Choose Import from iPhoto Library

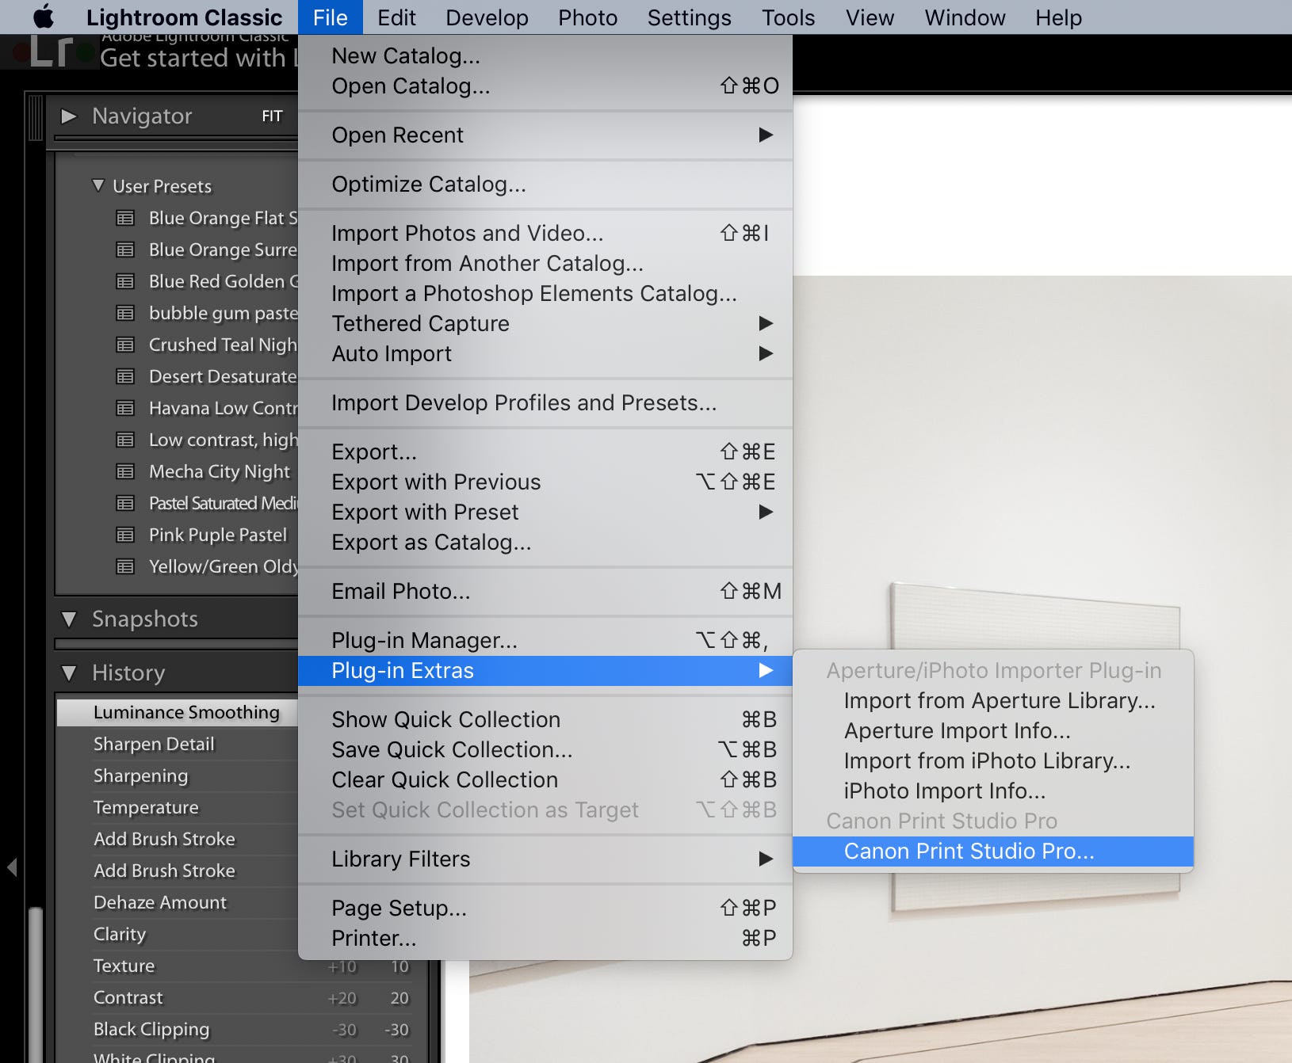[x=993, y=760]
